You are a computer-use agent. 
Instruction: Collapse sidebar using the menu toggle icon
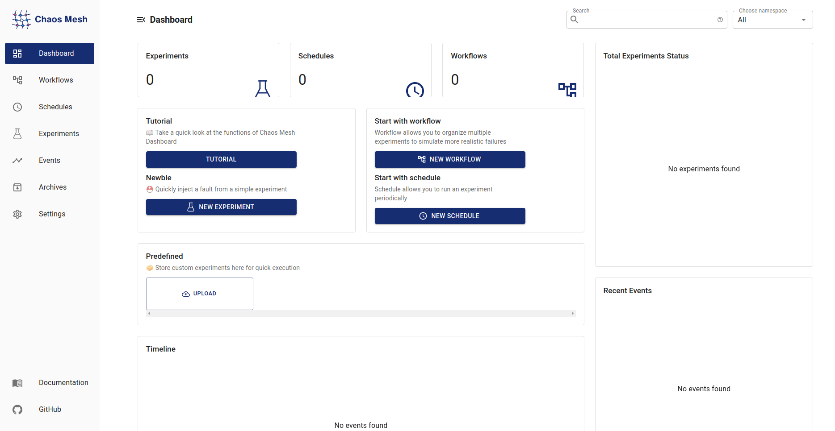(141, 20)
